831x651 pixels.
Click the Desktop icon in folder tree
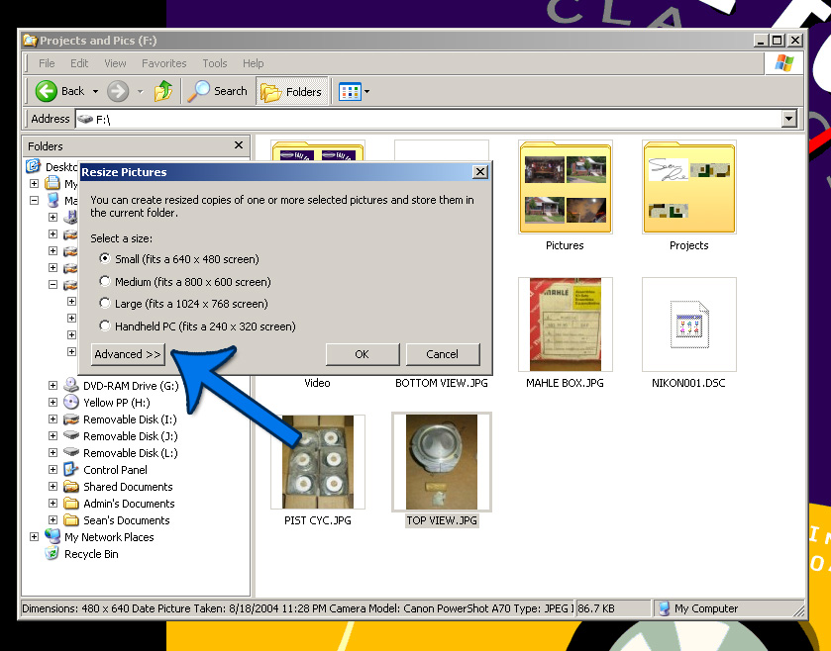(x=34, y=166)
